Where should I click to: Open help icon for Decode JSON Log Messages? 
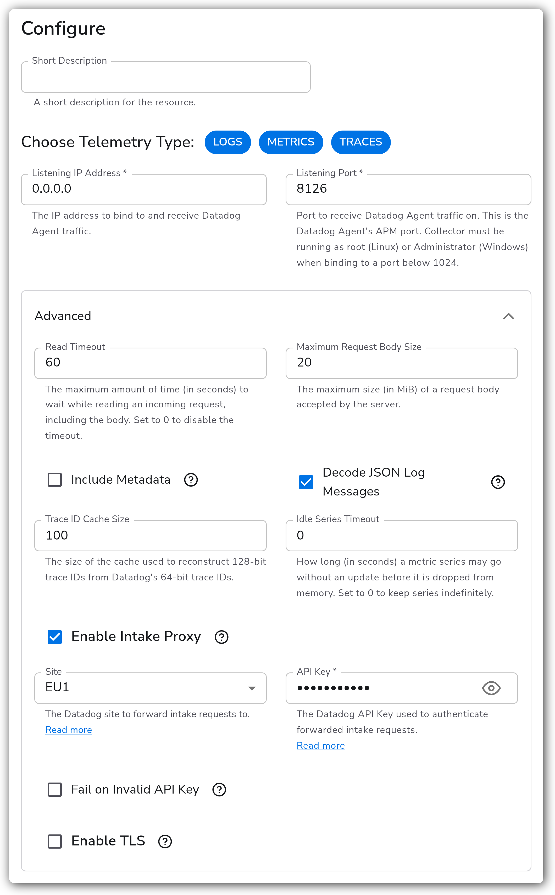pyautogui.click(x=498, y=482)
